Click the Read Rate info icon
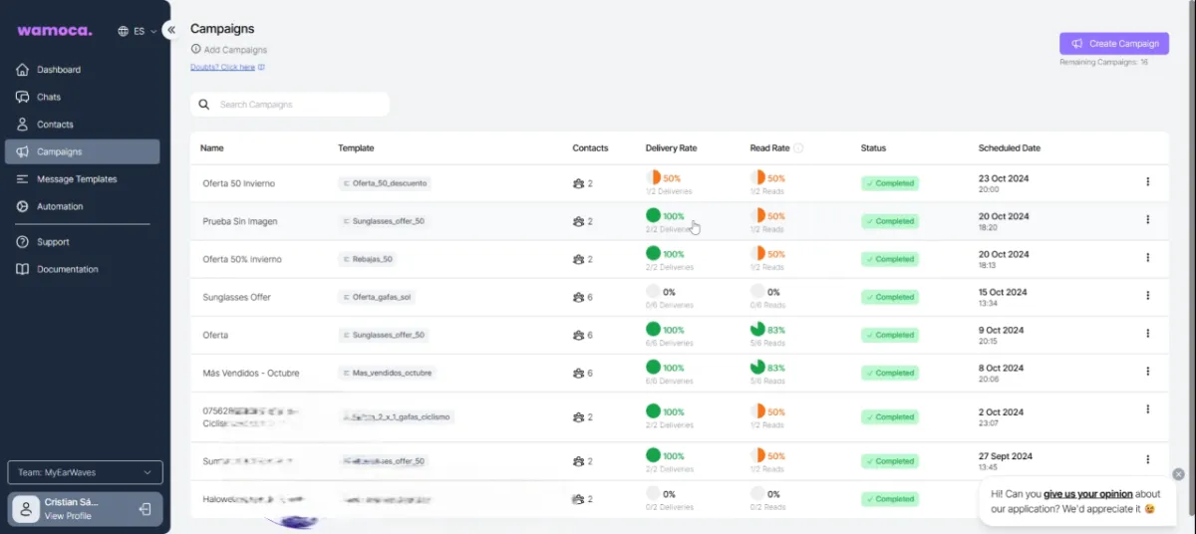 [x=799, y=148]
